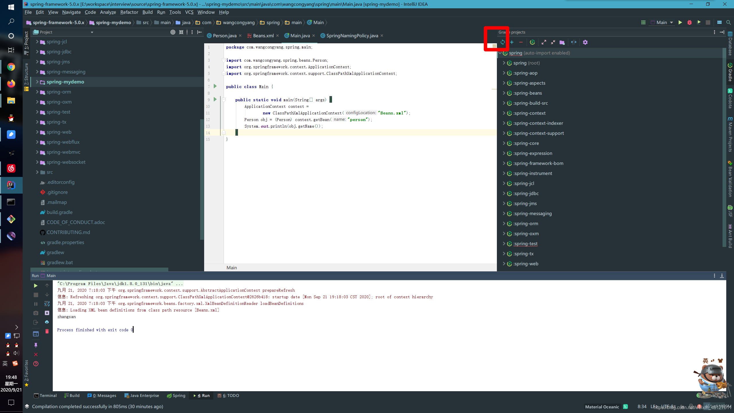This screenshot has width=734, height=413.
Task: Toggle Gradle offline mode button
Action: pyautogui.click(x=574, y=42)
